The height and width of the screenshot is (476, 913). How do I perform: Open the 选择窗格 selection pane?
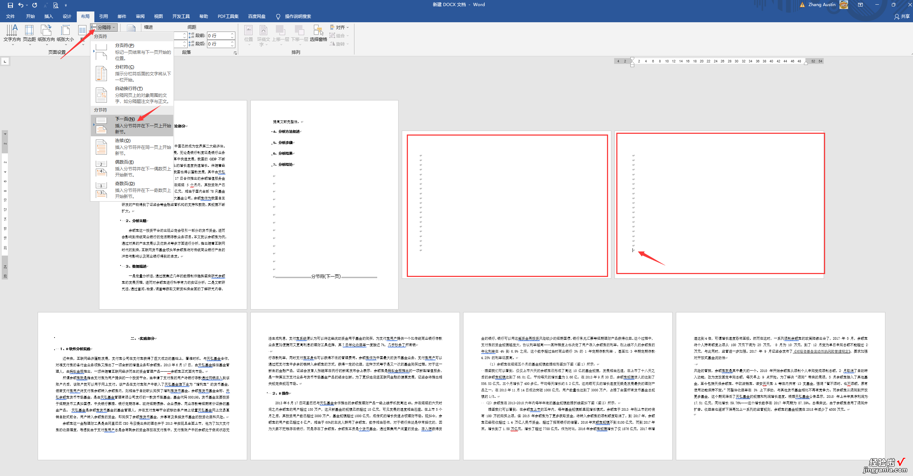click(x=318, y=33)
